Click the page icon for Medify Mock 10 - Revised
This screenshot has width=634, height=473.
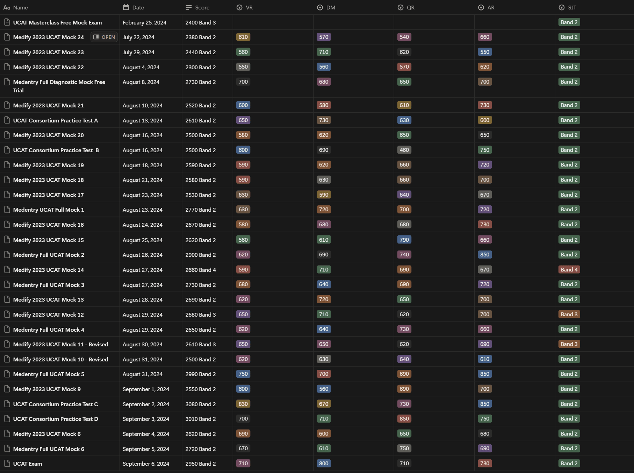point(7,359)
